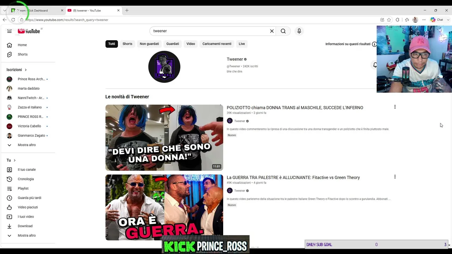This screenshot has width=452, height=254.
Task: Select the Guardati filter chip
Action: tap(173, 44)
